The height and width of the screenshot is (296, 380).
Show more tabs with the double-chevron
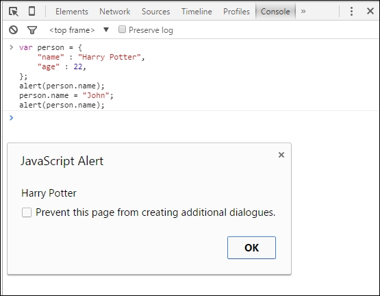(x=303, y=11)
